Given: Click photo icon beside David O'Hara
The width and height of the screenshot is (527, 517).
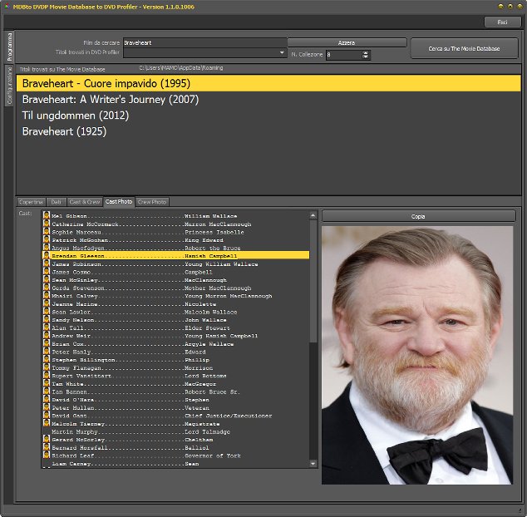Looking at the screenshot, I should coord(47,399).
